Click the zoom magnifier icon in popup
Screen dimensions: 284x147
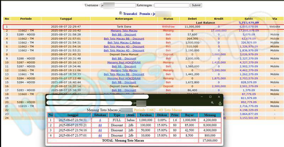(212, 103)
